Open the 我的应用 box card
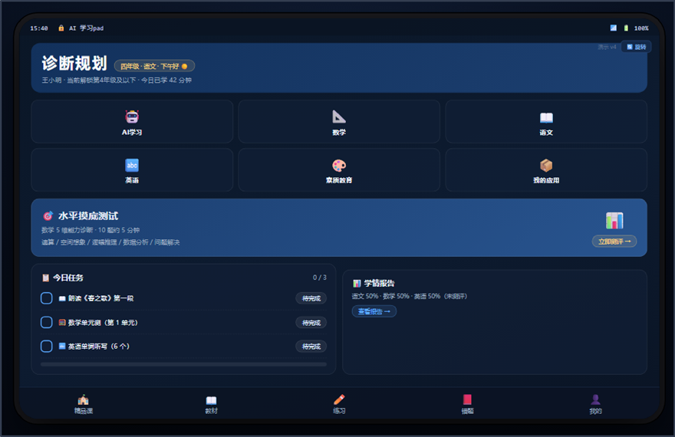This screenshot has width=675, height=437. coord(546,170)
